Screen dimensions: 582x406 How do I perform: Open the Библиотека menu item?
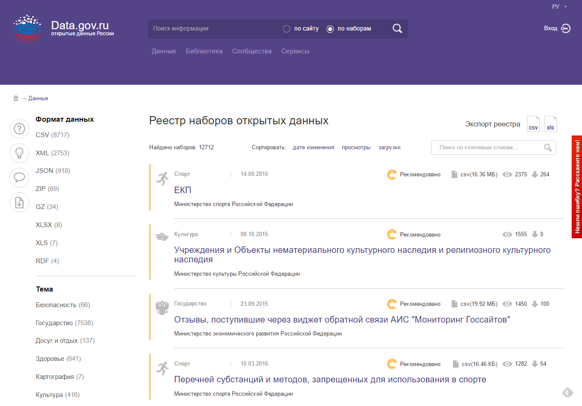(x=204, y=51)
